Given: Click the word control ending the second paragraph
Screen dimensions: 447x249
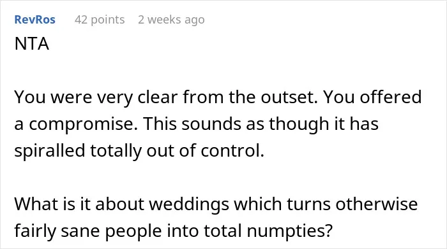Looking at the screenshot, I should tap(232, 151).
